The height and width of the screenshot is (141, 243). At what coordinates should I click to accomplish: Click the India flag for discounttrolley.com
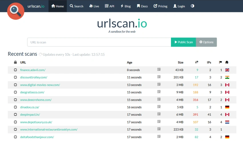click(227, 77)
